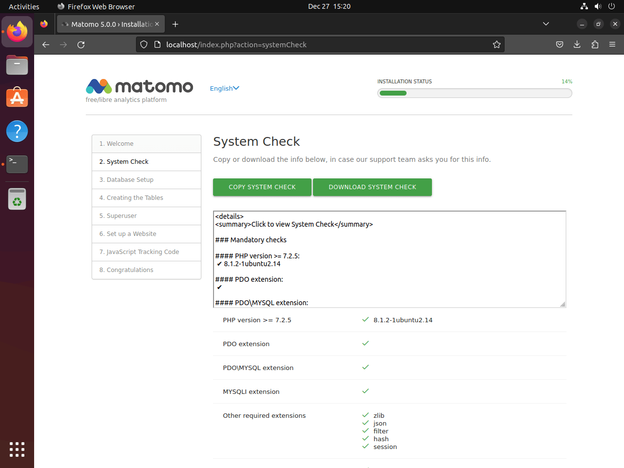Click the 8. Congratulations step
This screenshot has height=468, width=624.
[146, 270]
